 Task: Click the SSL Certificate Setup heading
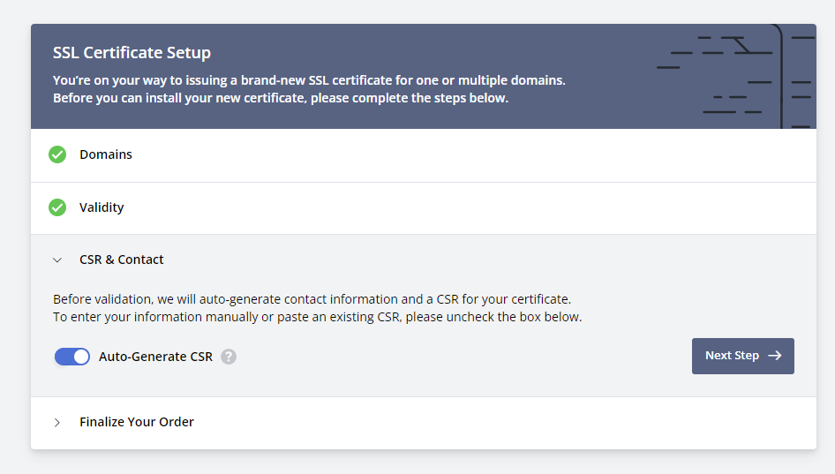132,53
